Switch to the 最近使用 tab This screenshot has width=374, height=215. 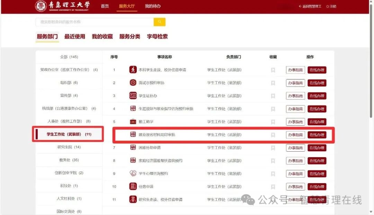click(75, 36)
